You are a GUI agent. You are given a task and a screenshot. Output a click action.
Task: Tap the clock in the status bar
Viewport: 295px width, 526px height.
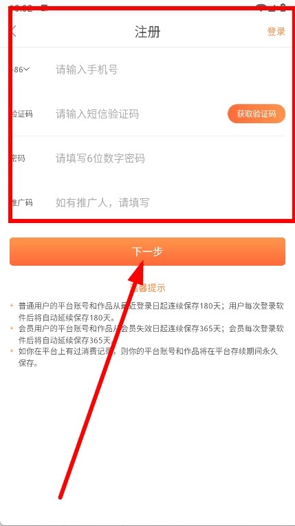point(21,8)
